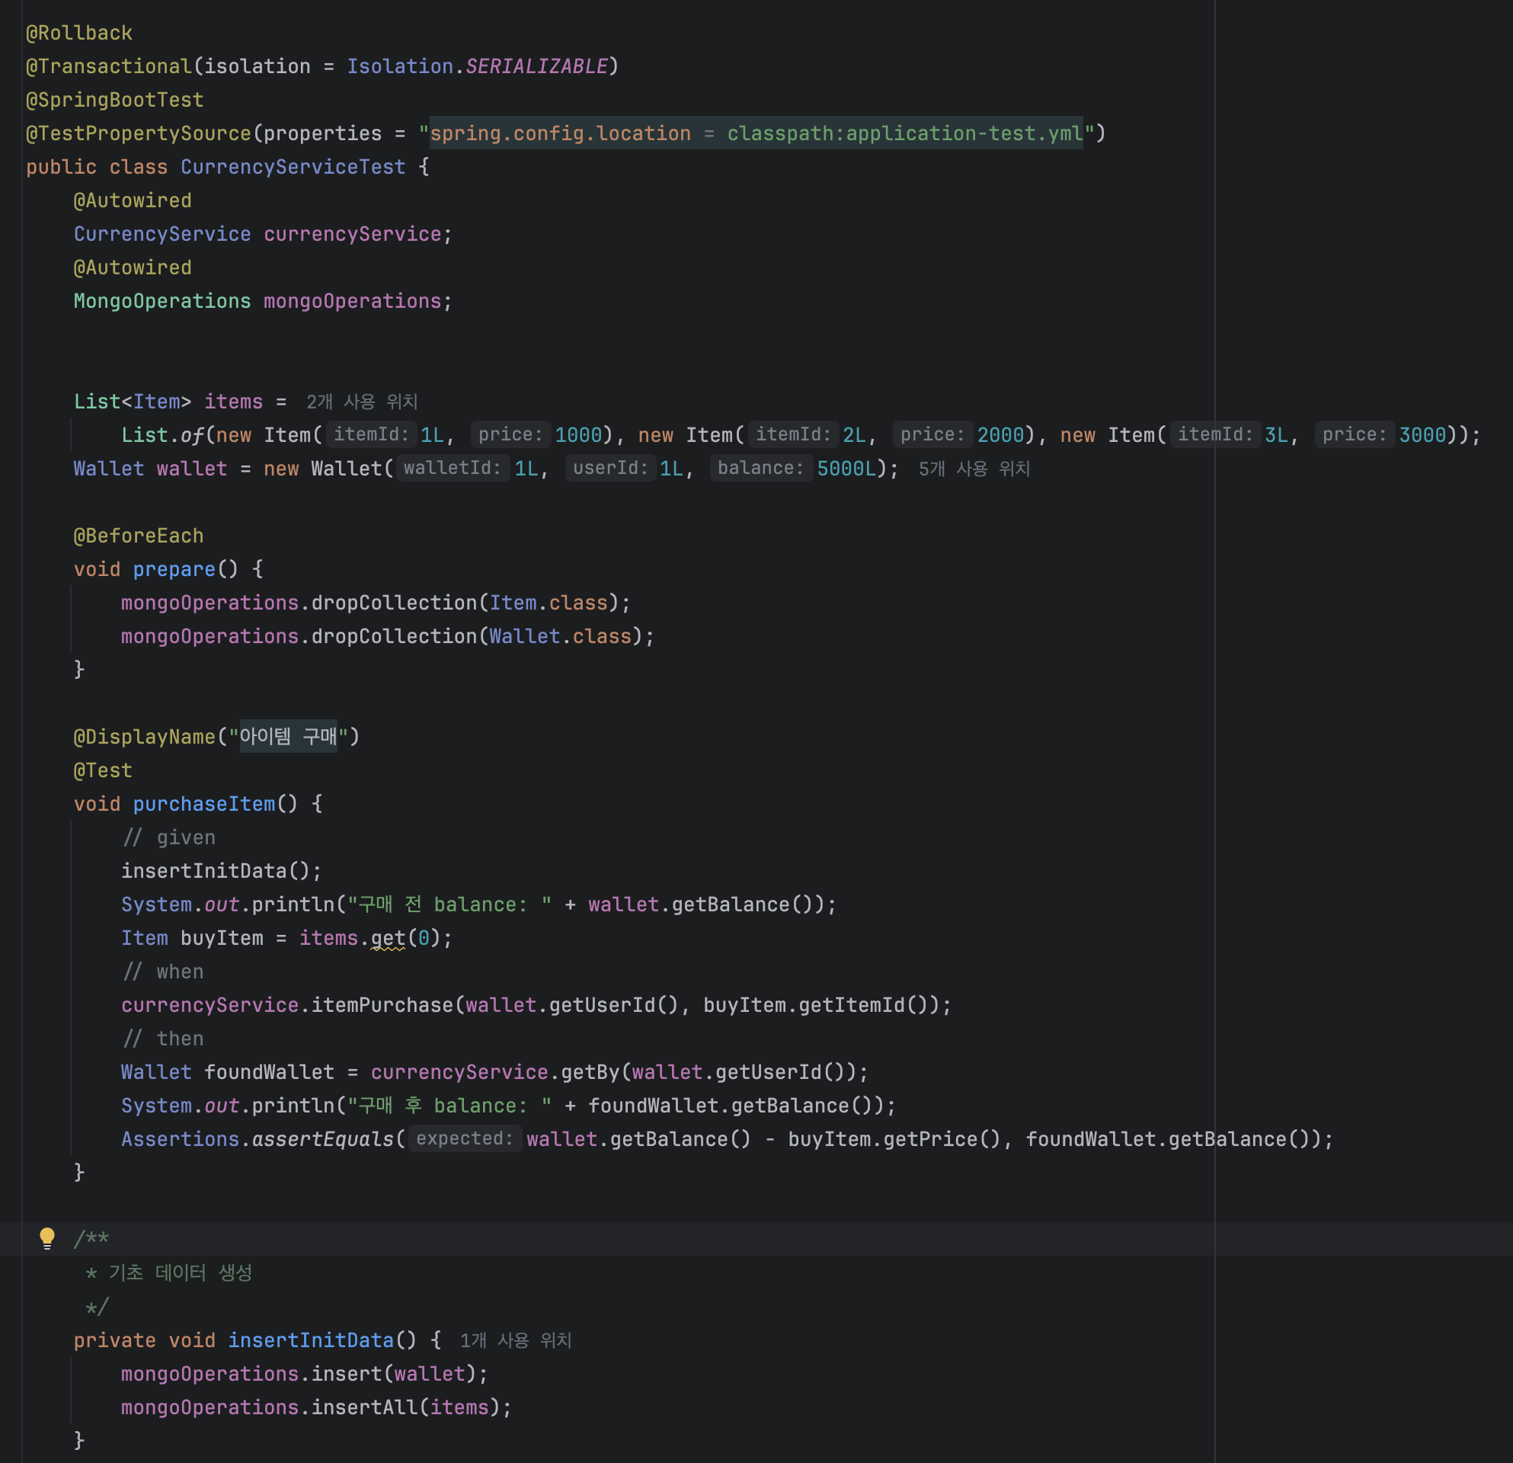Click the foundWallet variable declaration

coord(270,1072)
